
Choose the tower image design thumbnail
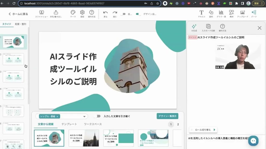coord(49,138)
